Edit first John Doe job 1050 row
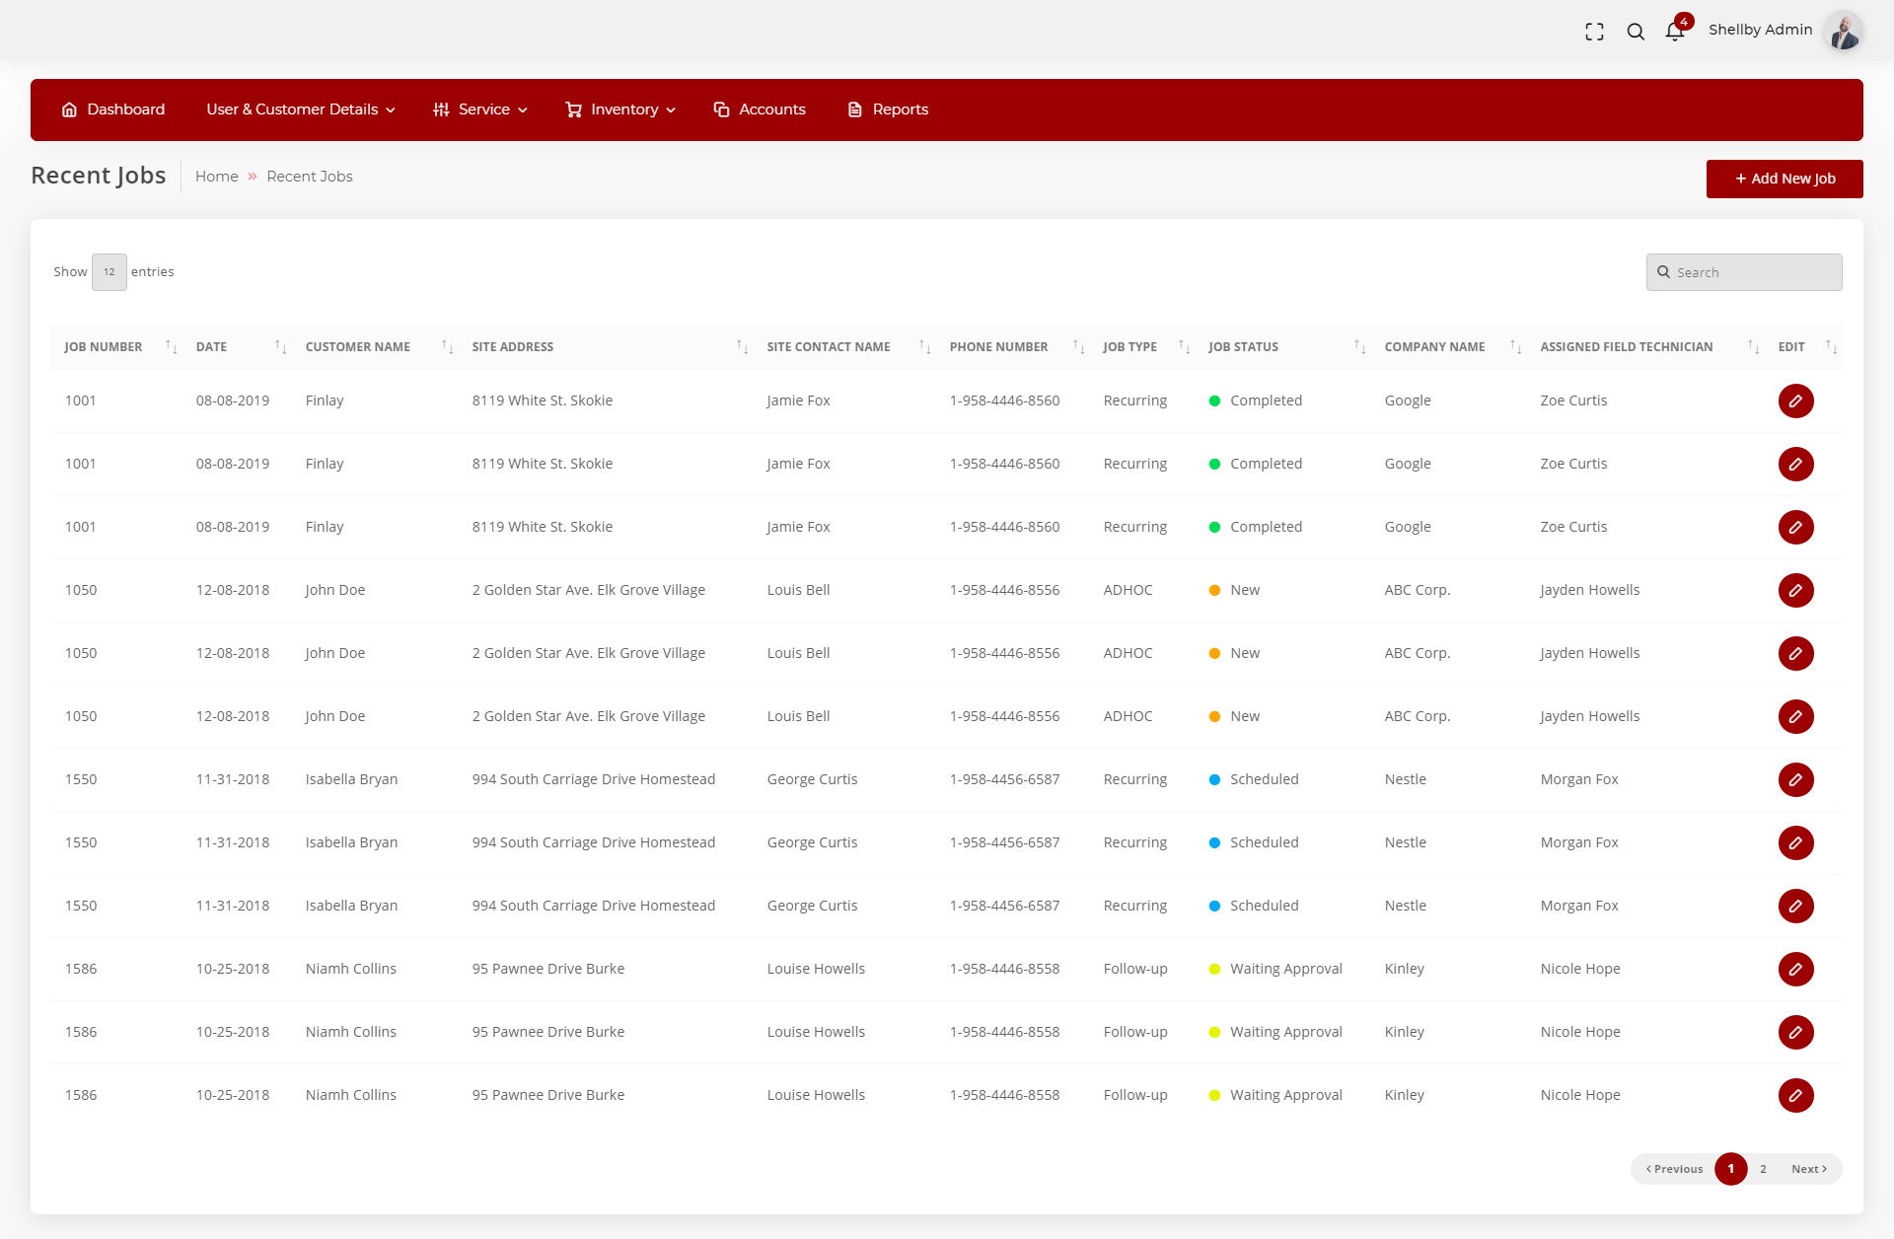This screenshot has width=1894, height=1239. coord(1795,591)
